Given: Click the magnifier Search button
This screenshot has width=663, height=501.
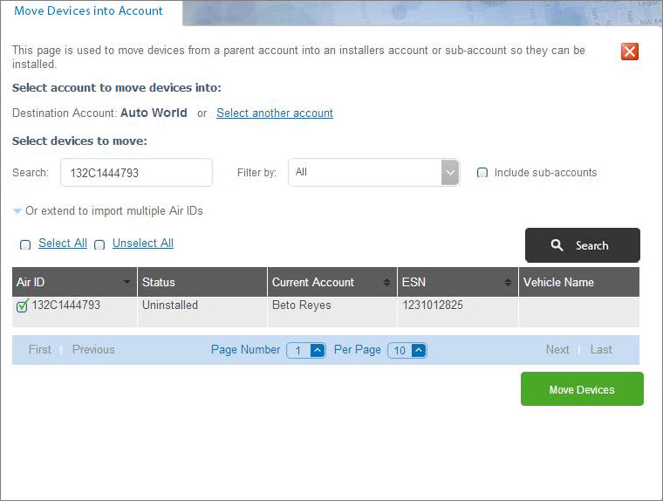Looking at the screenshot, I should click(582, 245).
